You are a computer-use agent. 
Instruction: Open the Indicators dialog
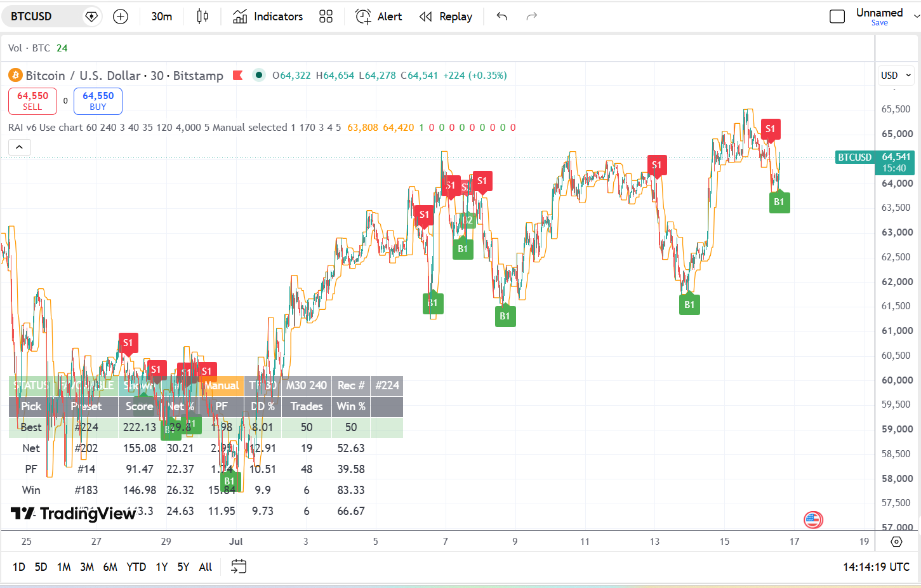click(268, 17)
